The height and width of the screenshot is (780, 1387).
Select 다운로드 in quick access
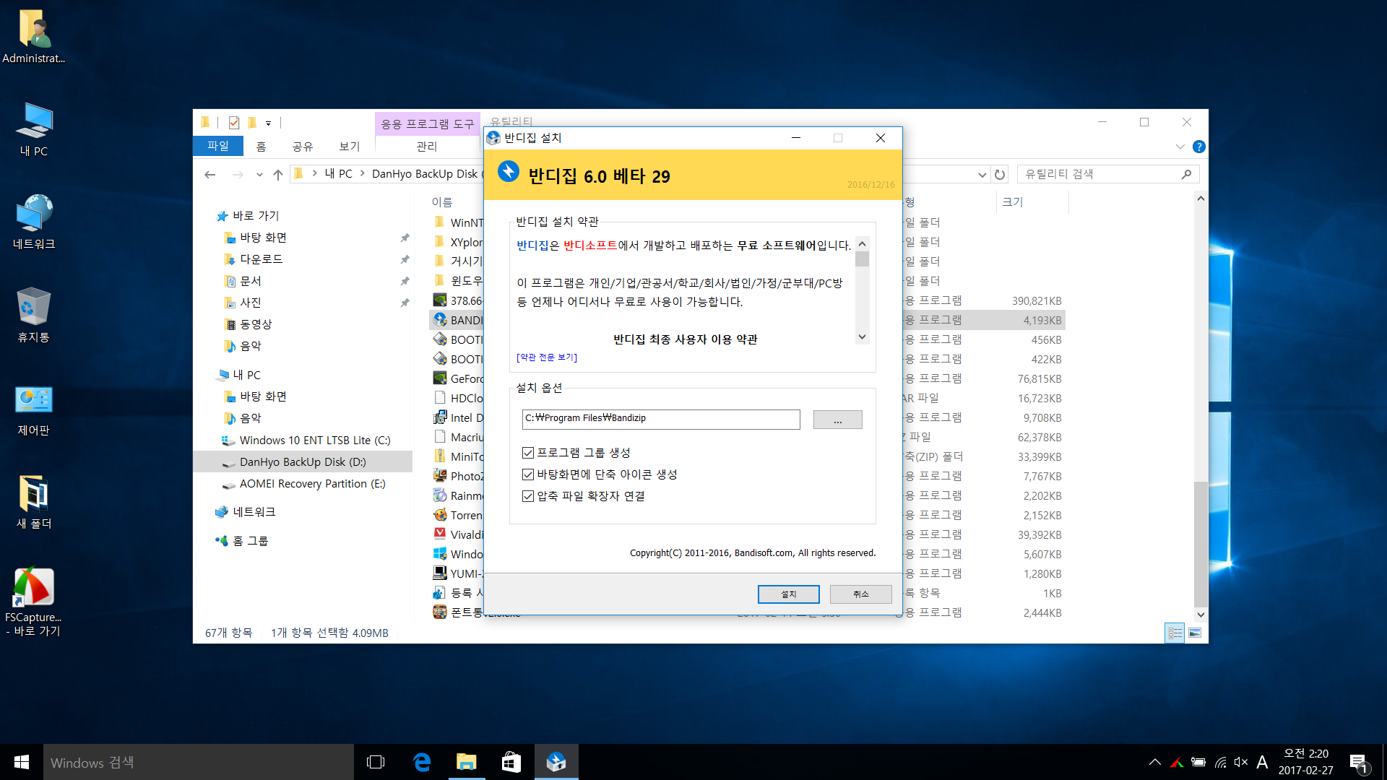pos(262,259)
